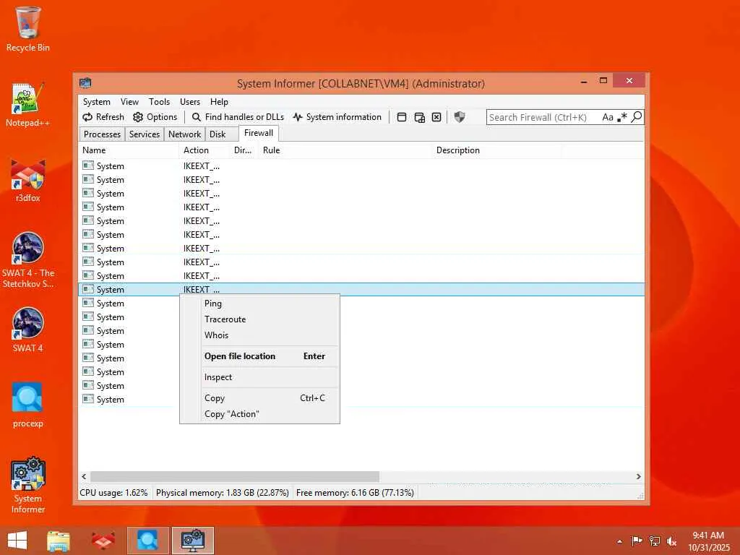Open the taskbar clock showing 9:41 AM

coord(708,541)
